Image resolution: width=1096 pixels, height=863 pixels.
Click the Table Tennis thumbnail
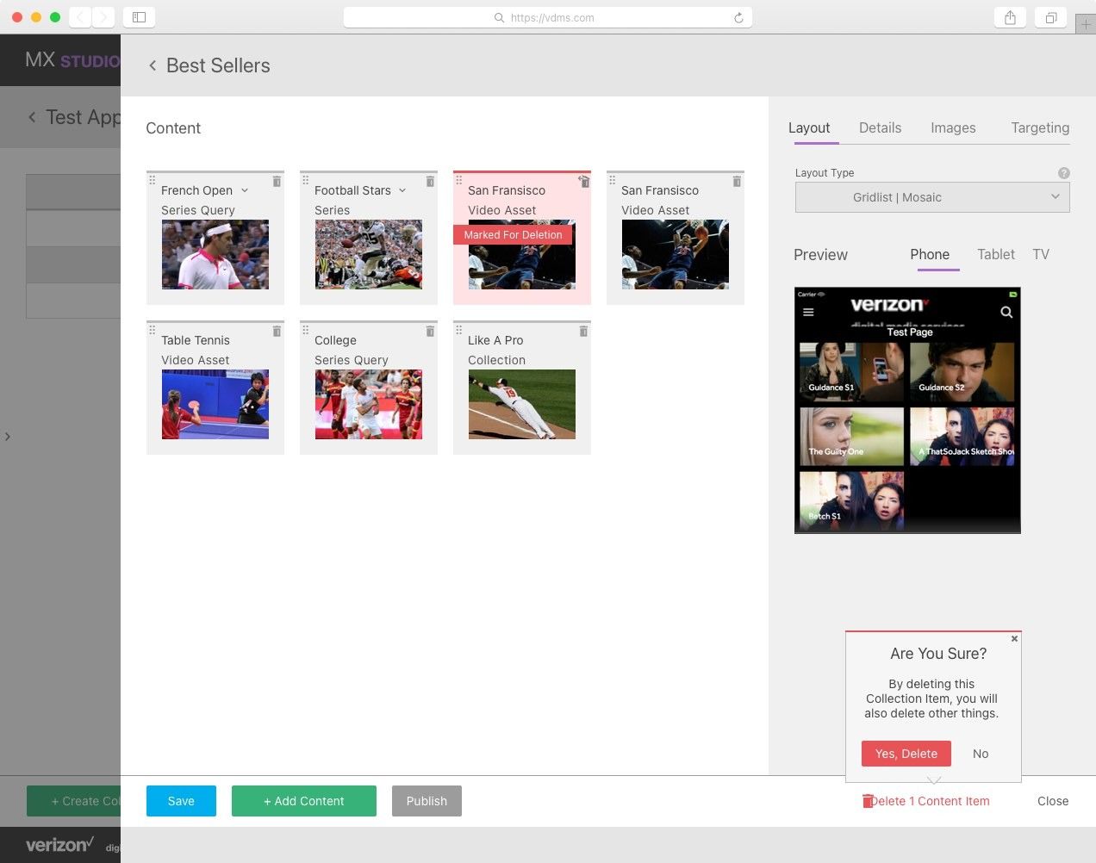(x=215, y=404)
